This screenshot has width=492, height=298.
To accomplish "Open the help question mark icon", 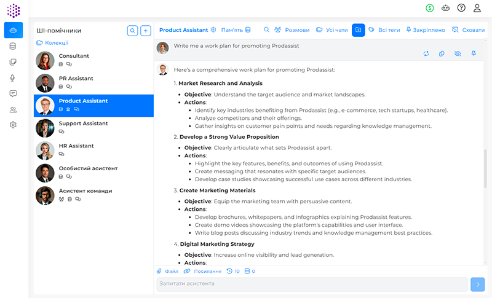I will [461, 8].
